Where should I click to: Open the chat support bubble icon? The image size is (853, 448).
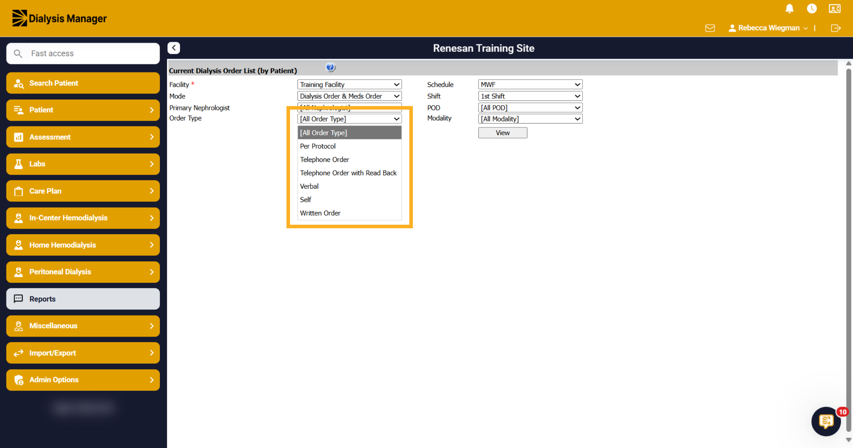826,421
